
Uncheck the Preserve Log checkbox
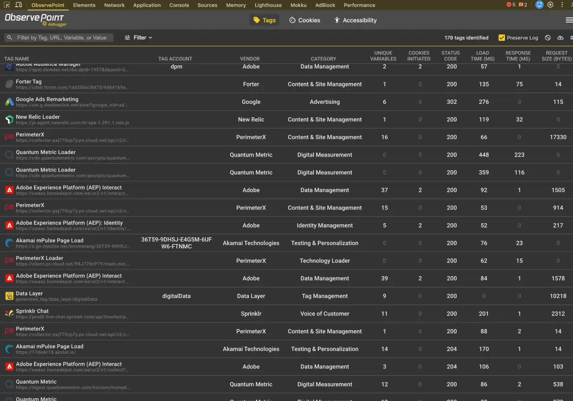tap(502, 38)
